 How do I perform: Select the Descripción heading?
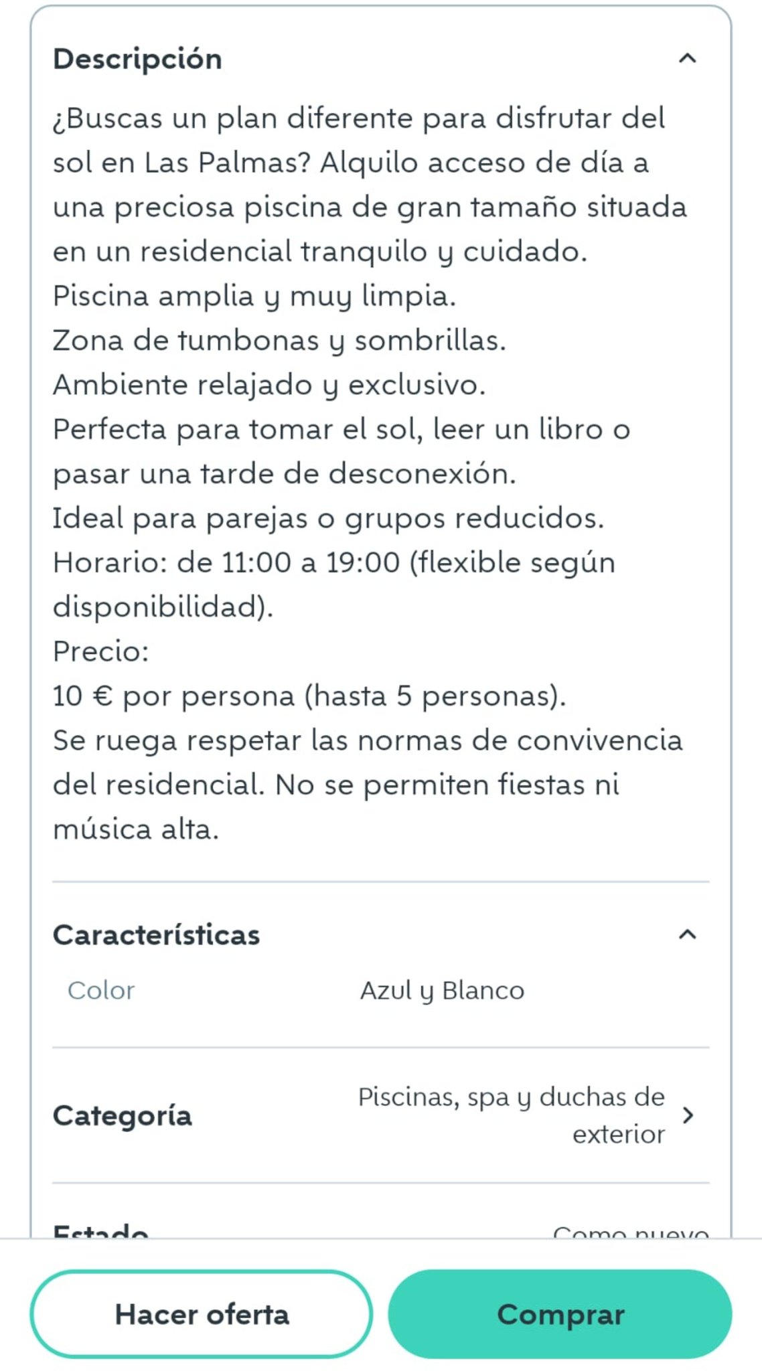click(x=138, y=59)
